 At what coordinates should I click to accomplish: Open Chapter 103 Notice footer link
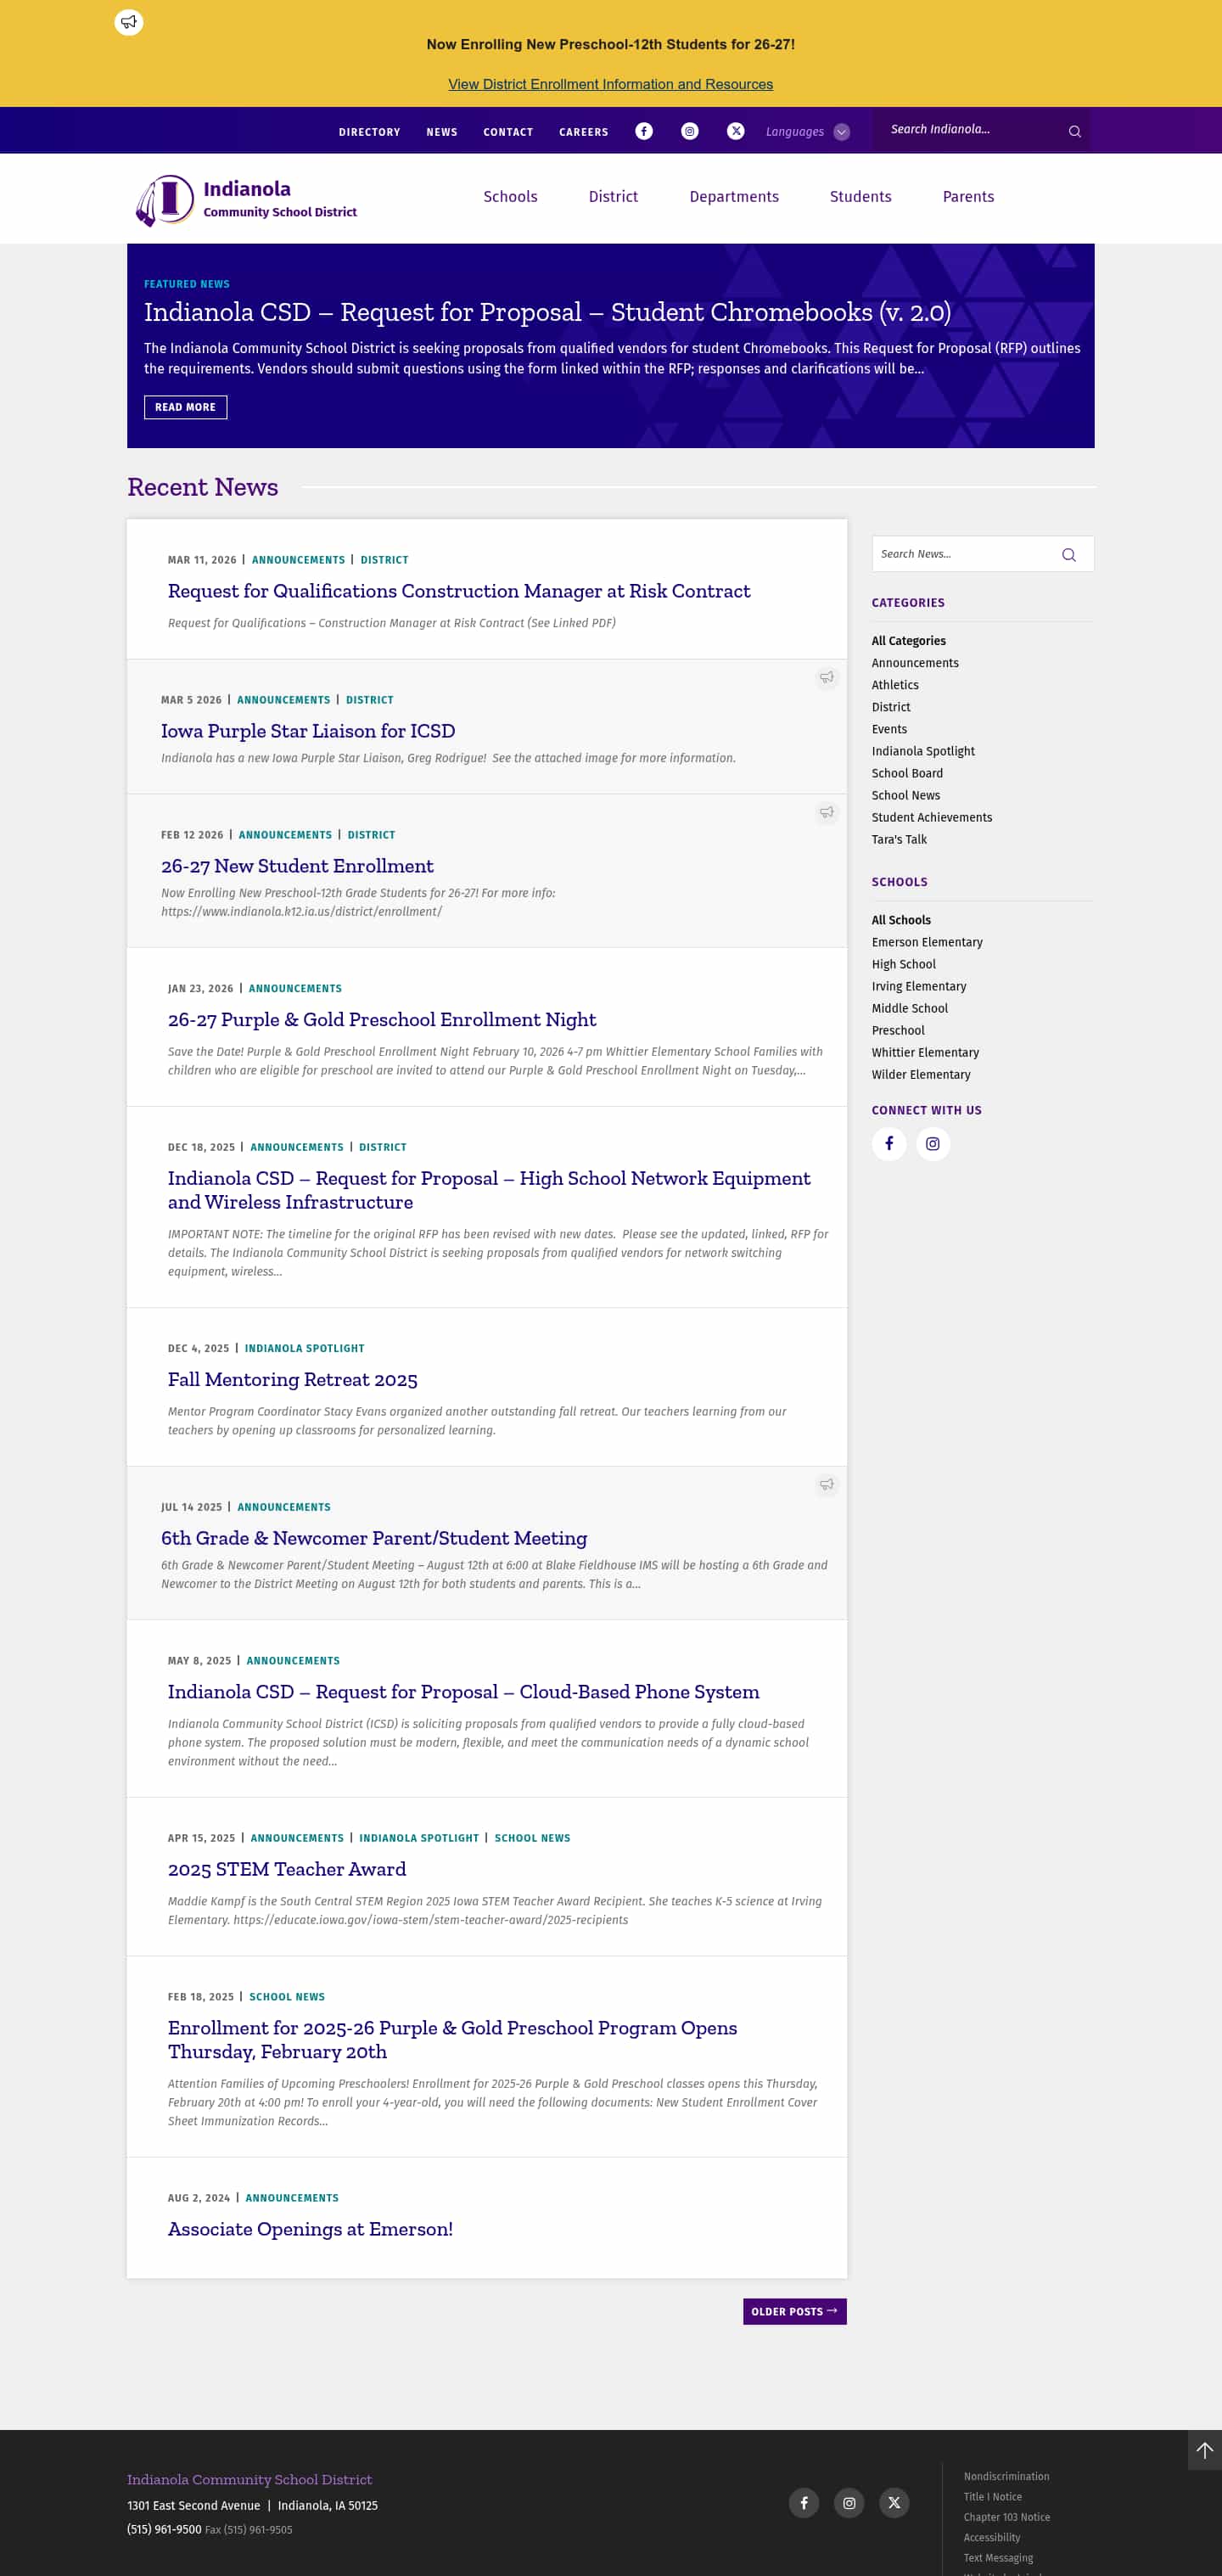pyautogui.click(x=1006, y=2517)
